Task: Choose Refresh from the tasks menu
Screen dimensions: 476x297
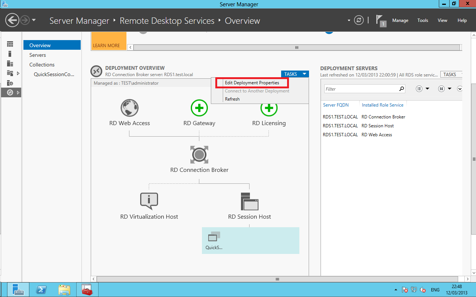Action: point(232,99)
